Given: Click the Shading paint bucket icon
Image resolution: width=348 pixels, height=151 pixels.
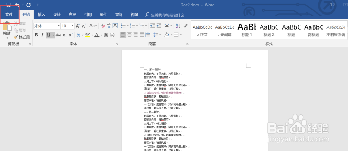Looking at the screenshot, I should (x=167, y=35).
